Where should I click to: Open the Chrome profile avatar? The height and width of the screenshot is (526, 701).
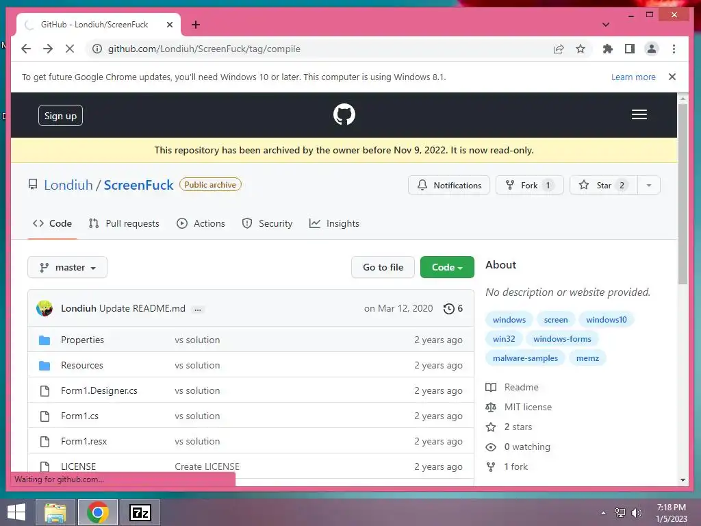(652, 49)
